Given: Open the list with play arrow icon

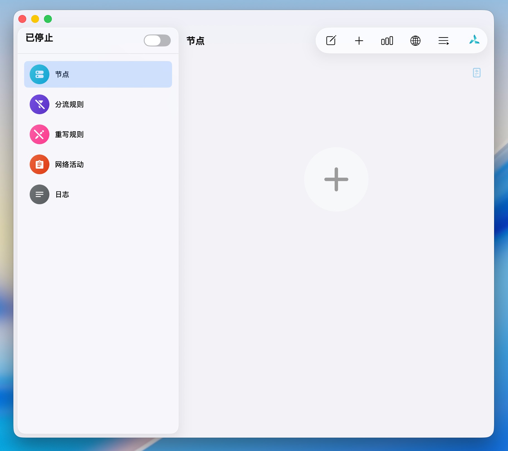Looking at the screenshot, I should (x=443, y=41).
